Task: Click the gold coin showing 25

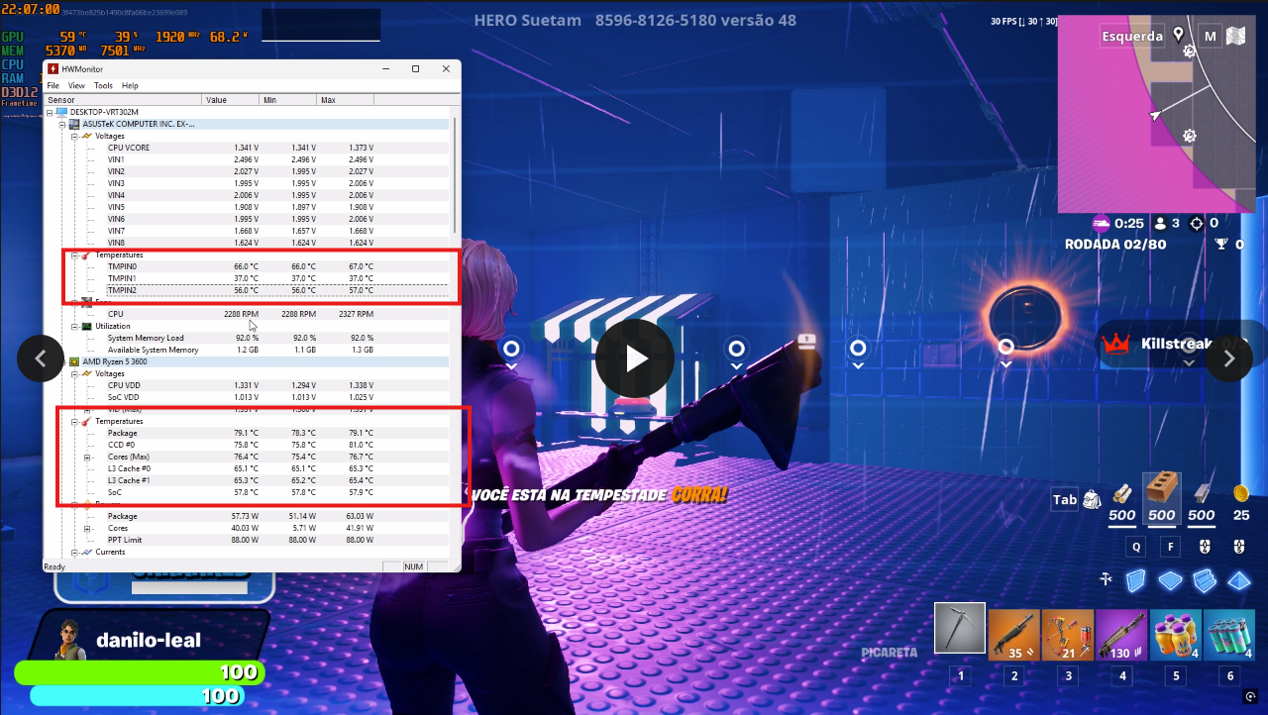Action: tap(1241, 492)
